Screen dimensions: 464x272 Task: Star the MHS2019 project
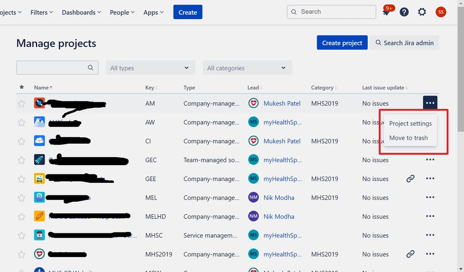coord(21,254)
